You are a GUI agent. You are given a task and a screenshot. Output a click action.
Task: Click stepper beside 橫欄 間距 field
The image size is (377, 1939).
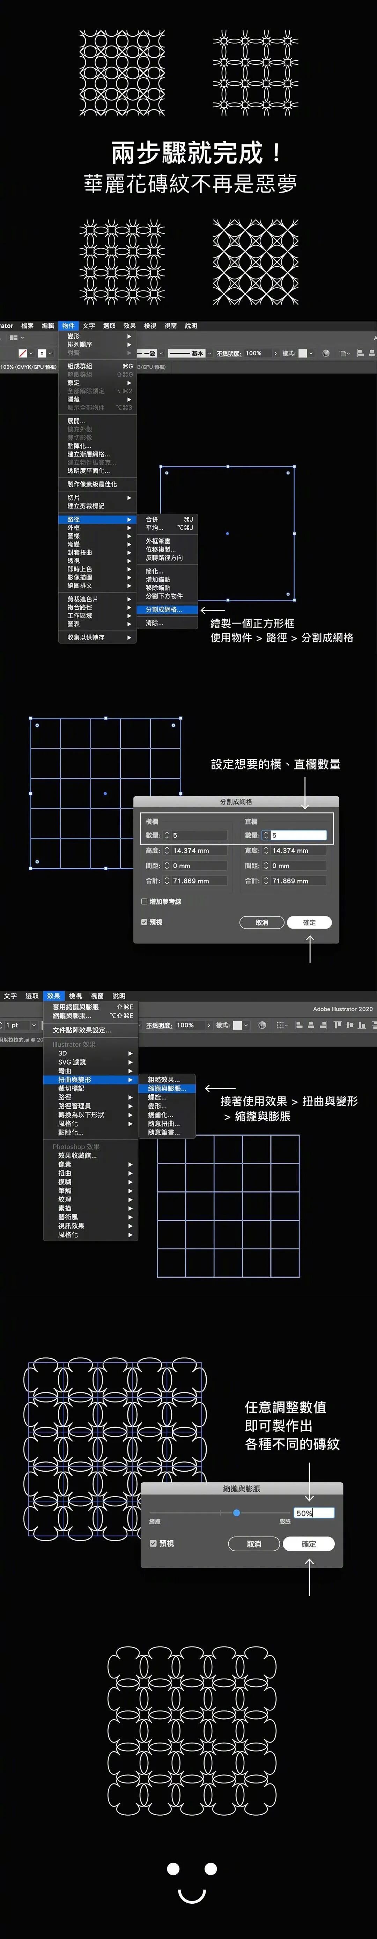(x=167, y=866)
